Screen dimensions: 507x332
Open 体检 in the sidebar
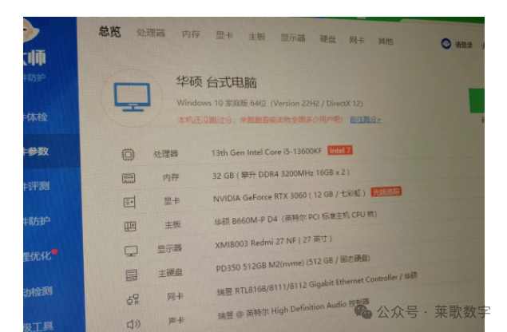coord(36,117)
